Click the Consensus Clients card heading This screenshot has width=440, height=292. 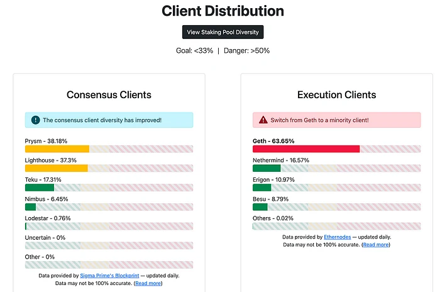pyautogui.click(x=109, y=95)
